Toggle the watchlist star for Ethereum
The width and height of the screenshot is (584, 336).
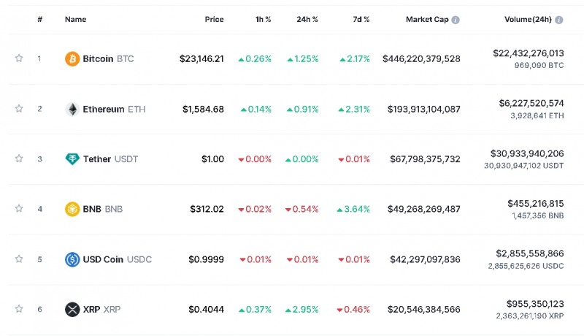(x=19, y=109)
